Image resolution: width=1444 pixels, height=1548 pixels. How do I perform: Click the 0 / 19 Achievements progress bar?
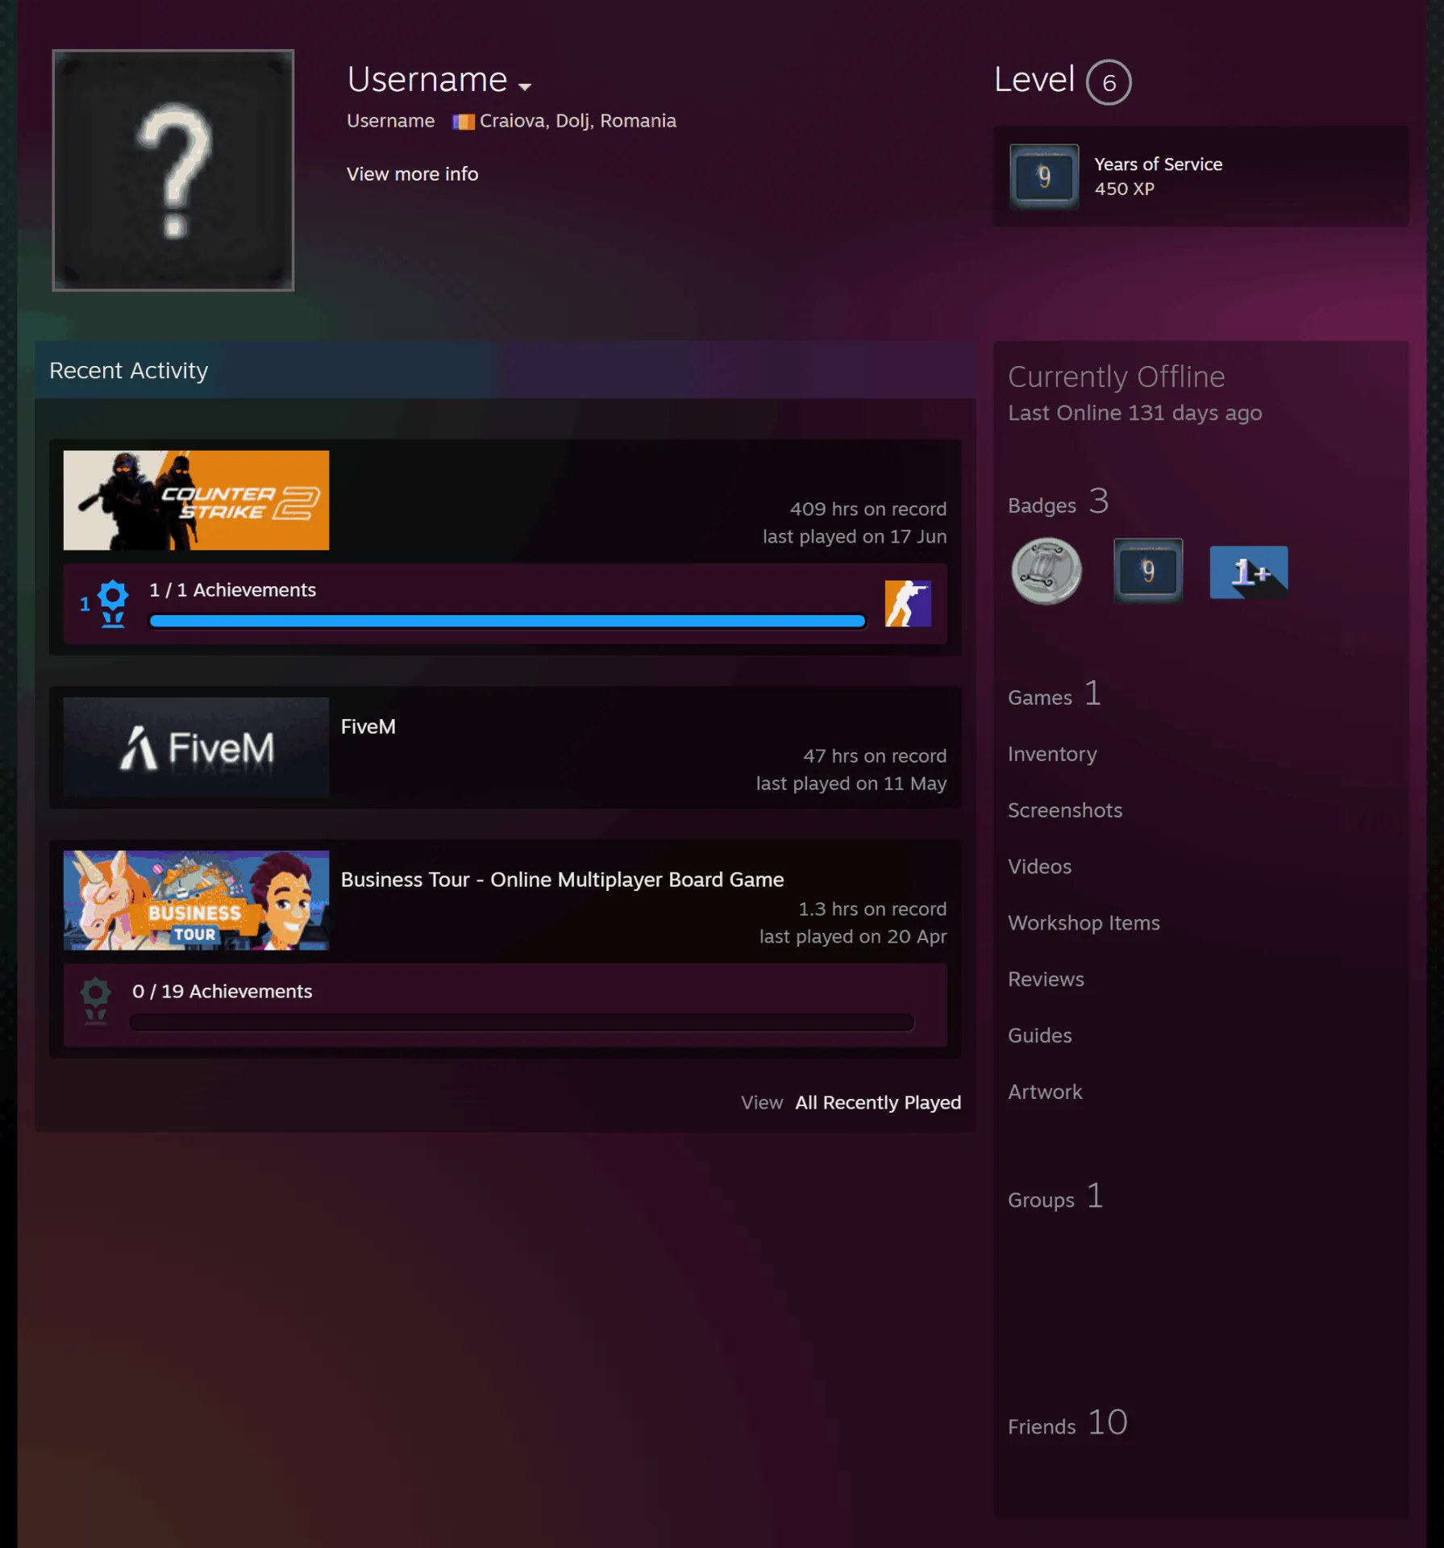point(522,1022)
